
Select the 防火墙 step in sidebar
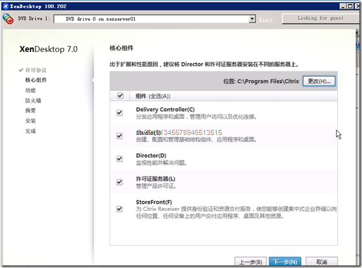pyautogui.click(x=33, y=101)
